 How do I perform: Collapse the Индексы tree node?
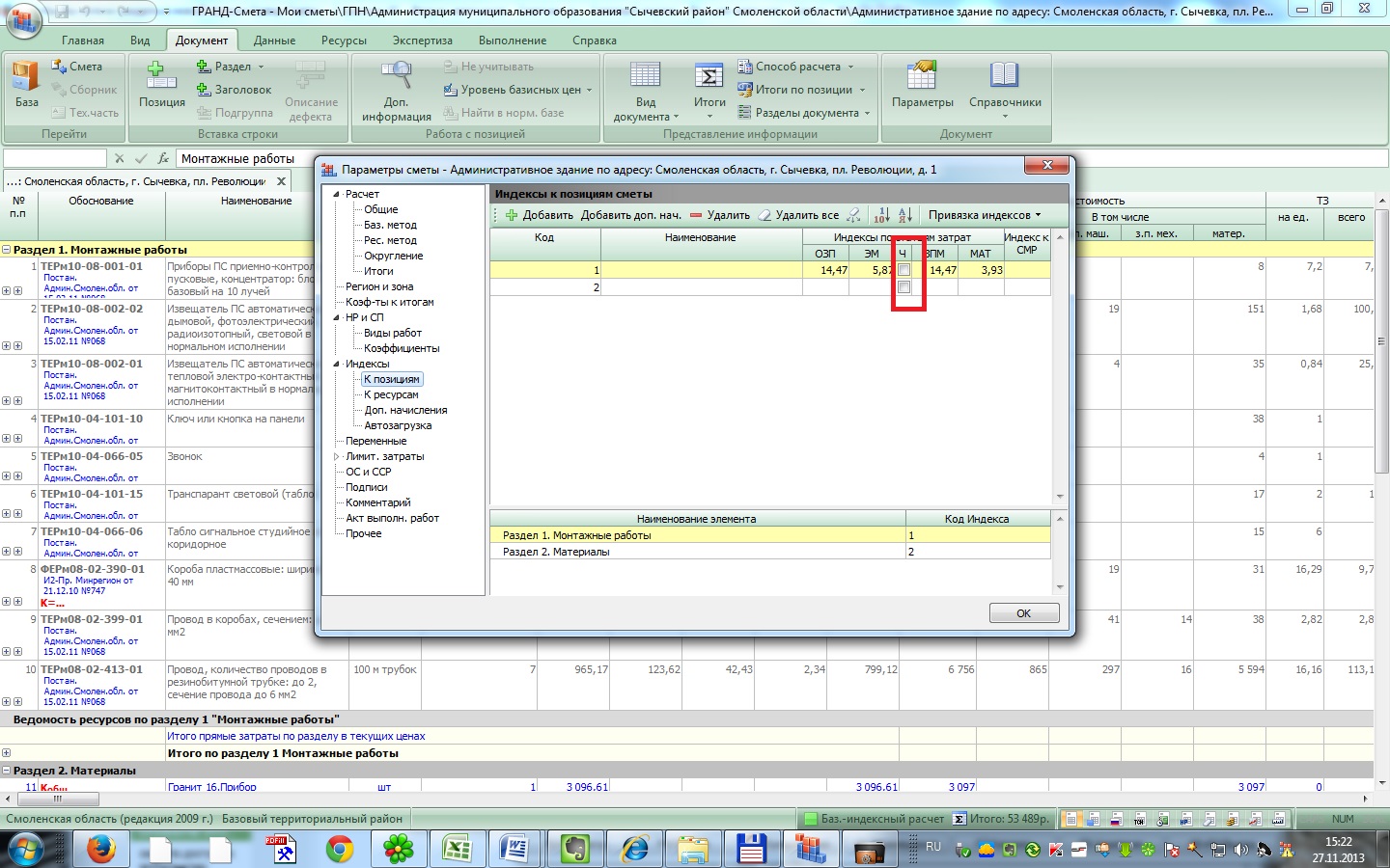coord(337,364)
